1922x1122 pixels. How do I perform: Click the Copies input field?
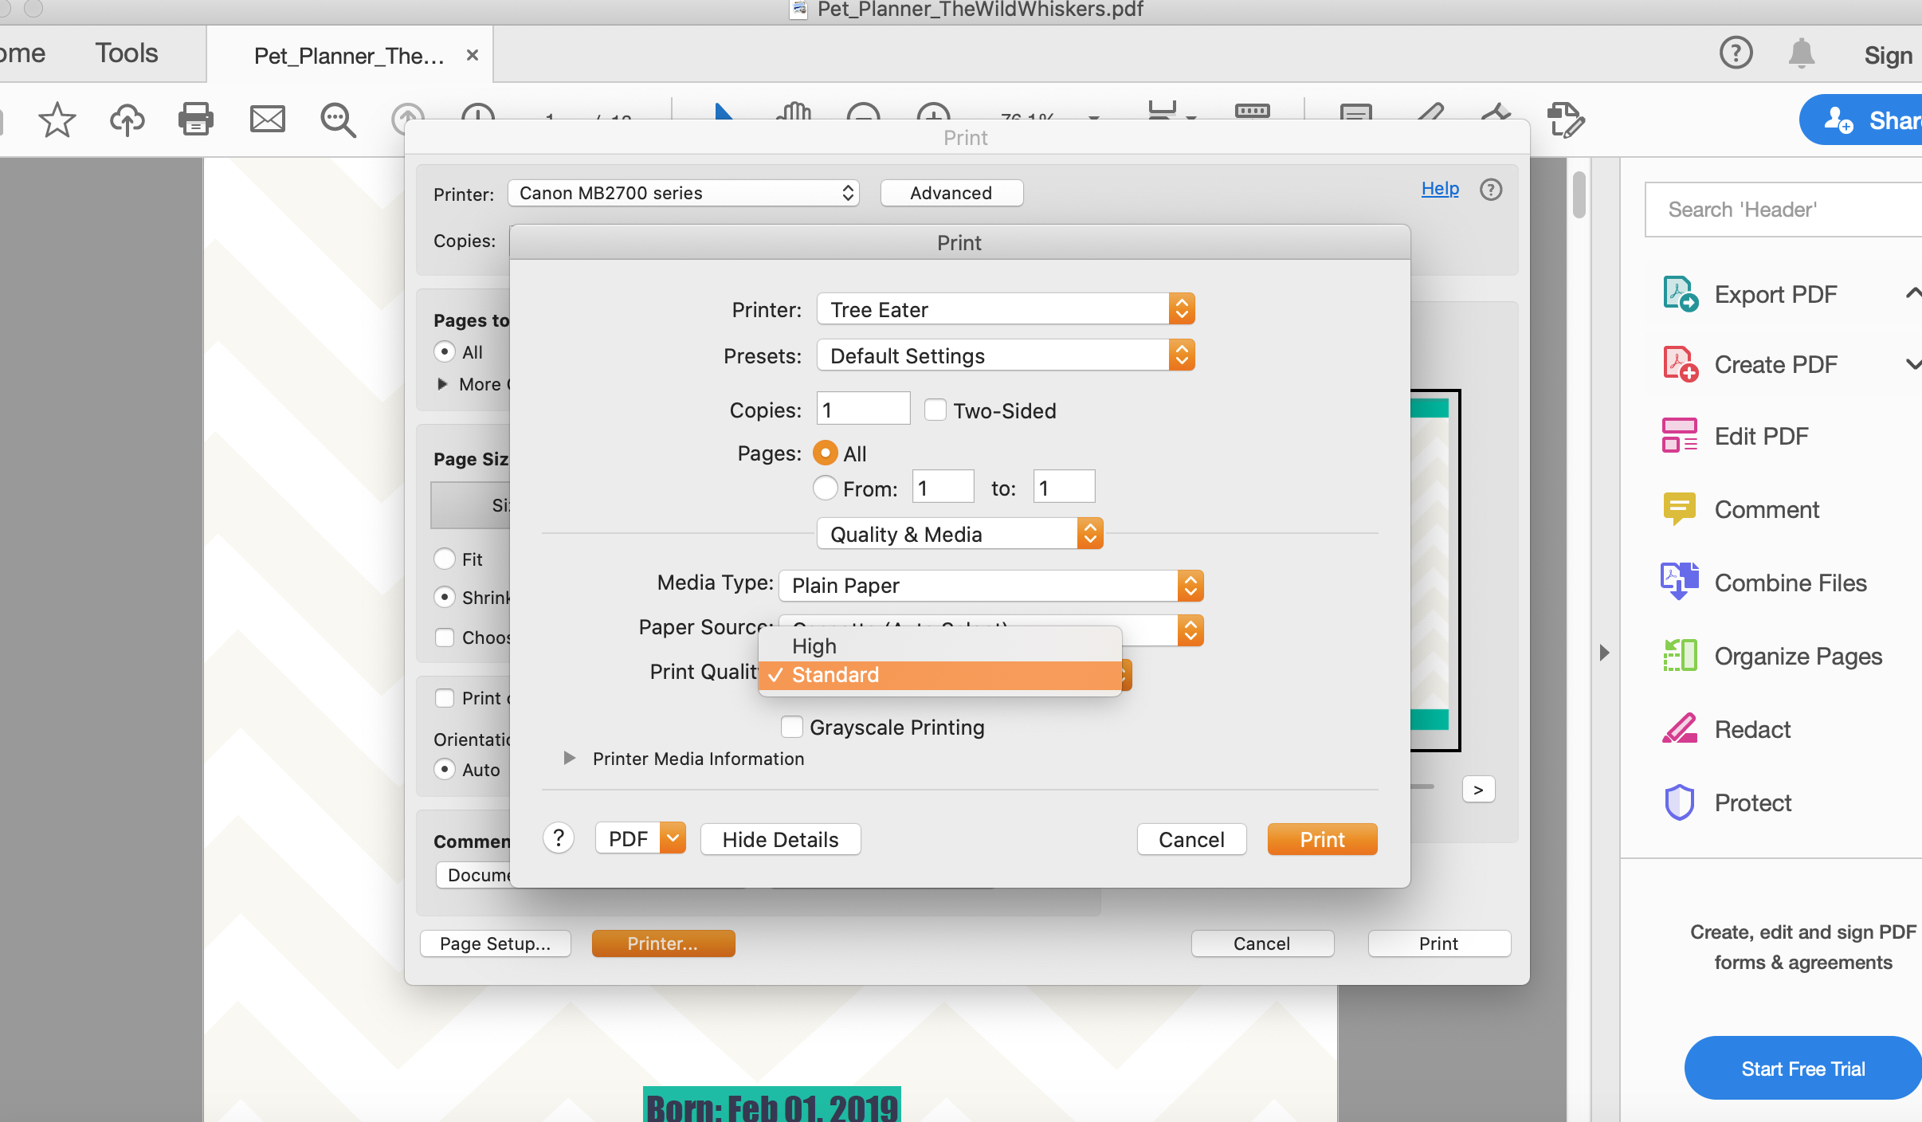[863, 410]
